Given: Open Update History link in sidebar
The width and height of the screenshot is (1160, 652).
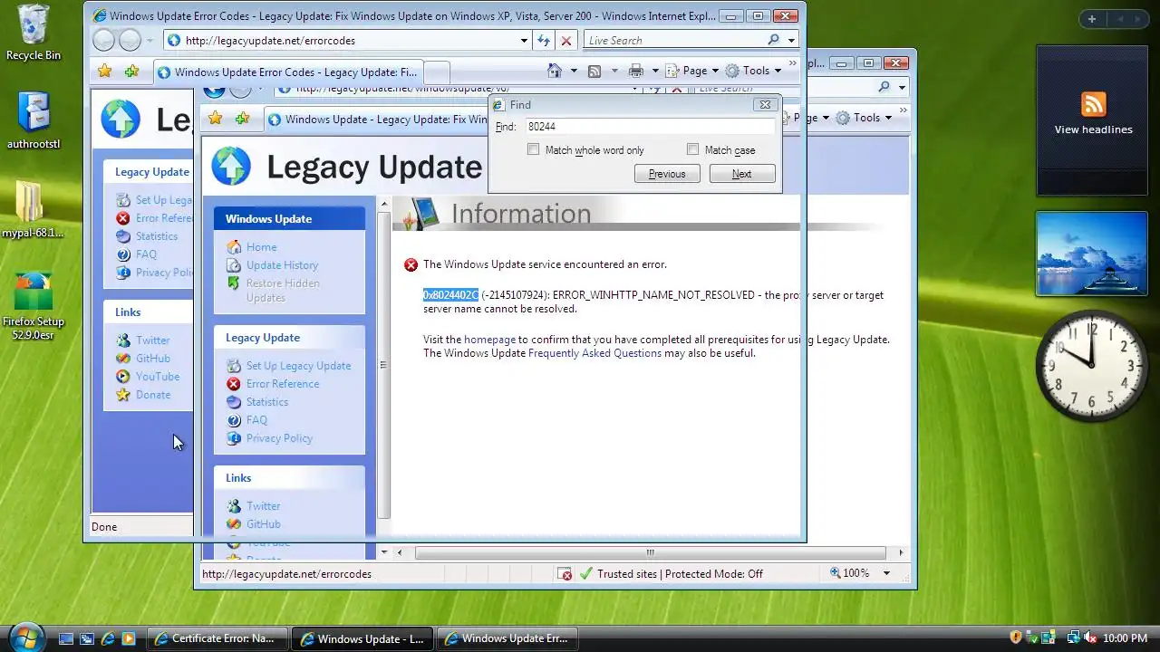Looking at the screenshot, I should pyautogui.click(x=282, y=265).
